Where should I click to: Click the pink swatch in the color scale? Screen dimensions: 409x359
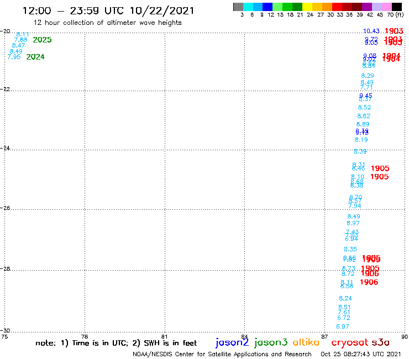(x=387, y=7)
